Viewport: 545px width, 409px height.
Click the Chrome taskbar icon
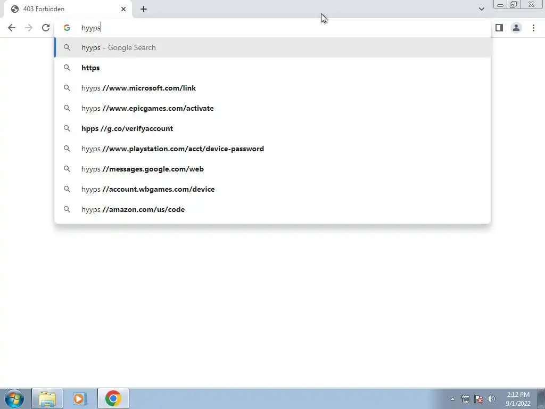pos(113,398)
